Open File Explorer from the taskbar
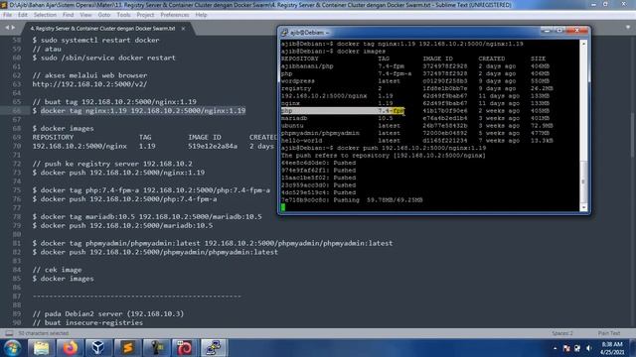 pos(41,348)
